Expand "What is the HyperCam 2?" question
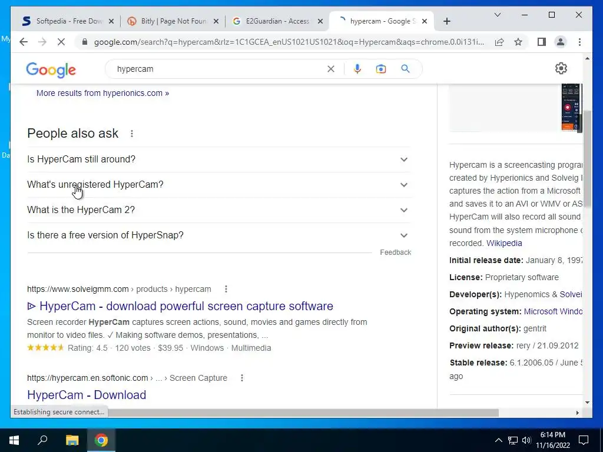 point(218,210)
